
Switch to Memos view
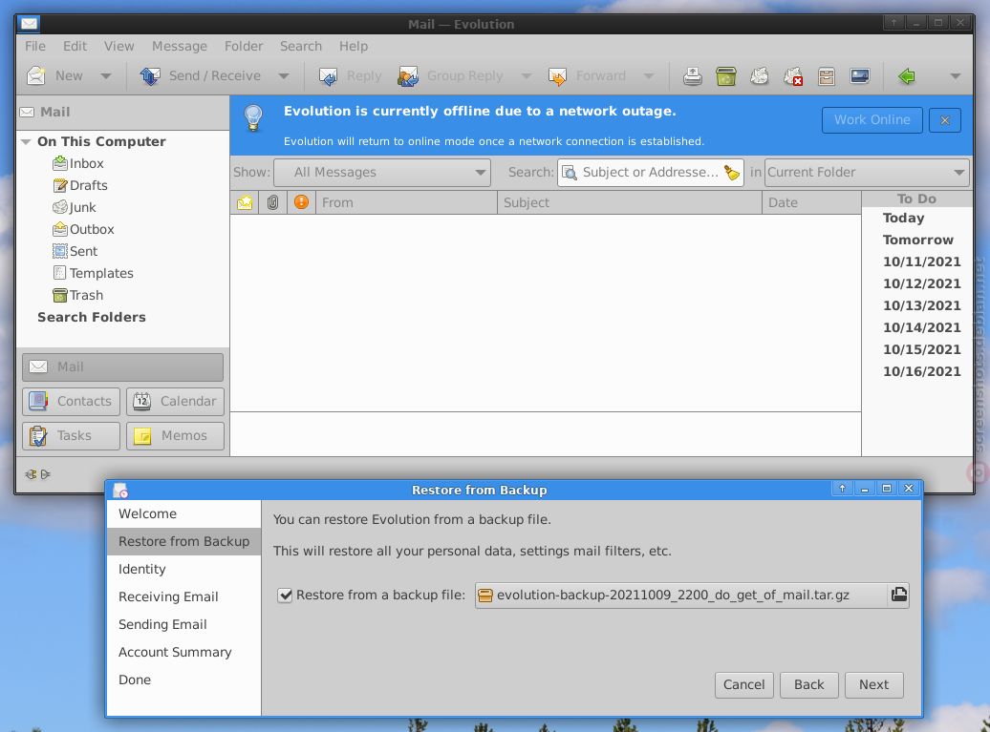tap(175, 436)
